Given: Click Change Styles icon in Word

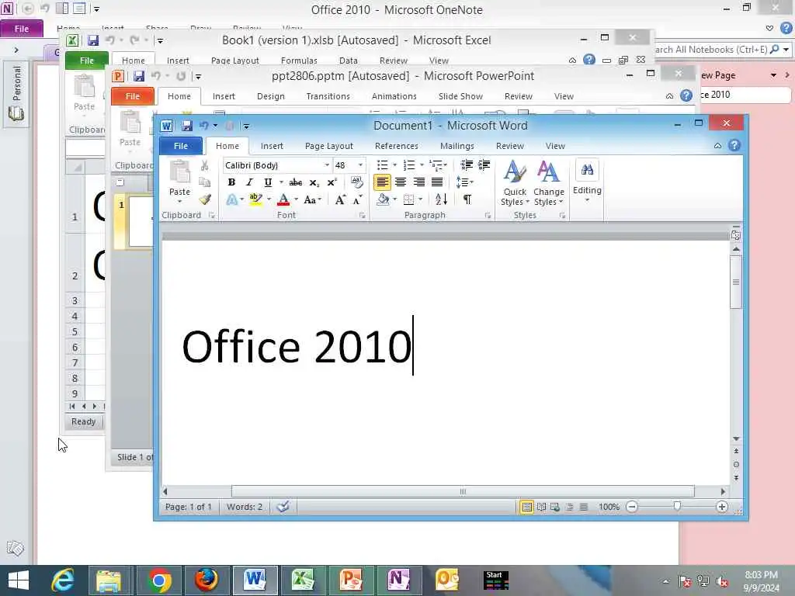Looking at the screenshot, I should click(548, 172).
